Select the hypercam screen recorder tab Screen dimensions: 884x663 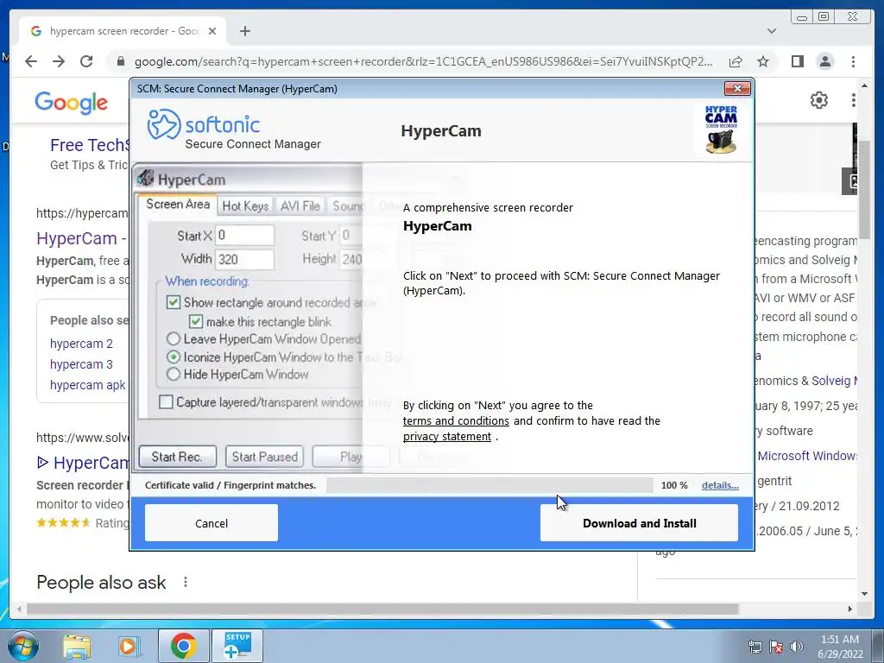[123, 31]
